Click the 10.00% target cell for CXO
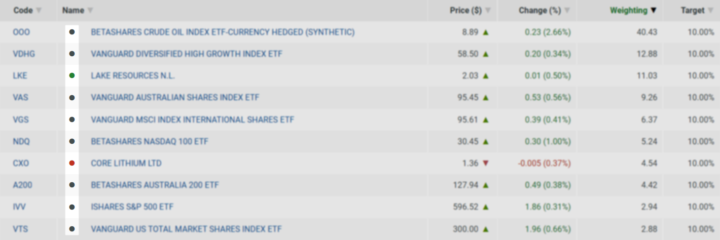The image size is (720, 240). (701, 163)
